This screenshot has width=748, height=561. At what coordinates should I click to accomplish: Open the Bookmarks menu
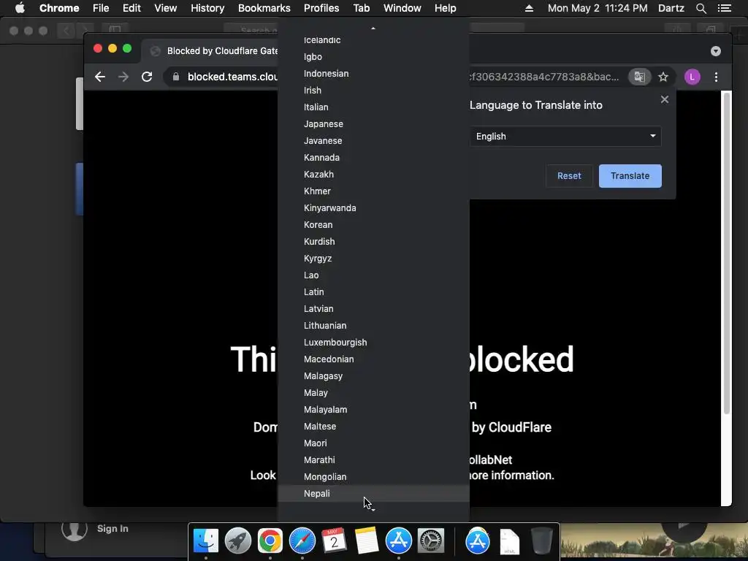tap(264, 8)
